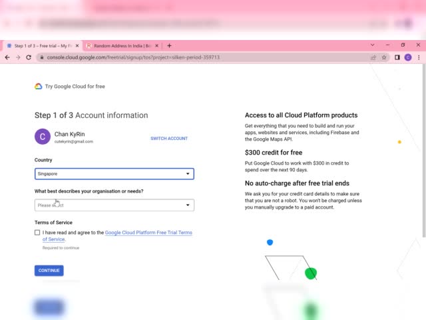
Task: Bookmark this page with the star icon
Action: (384, 57)
